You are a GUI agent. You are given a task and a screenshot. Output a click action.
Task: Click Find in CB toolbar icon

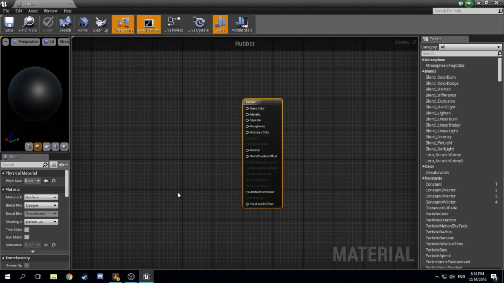(28, 24)
